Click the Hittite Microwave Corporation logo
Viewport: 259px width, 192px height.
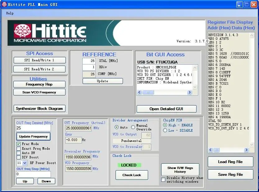50,33
